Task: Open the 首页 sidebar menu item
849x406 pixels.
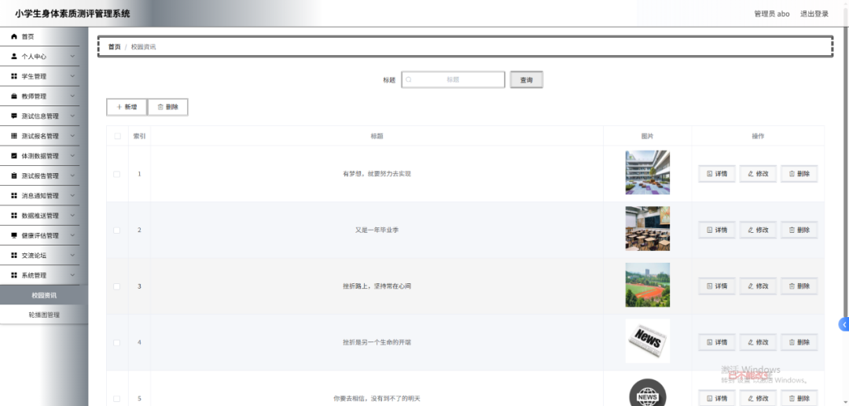Action: point(39,36)
